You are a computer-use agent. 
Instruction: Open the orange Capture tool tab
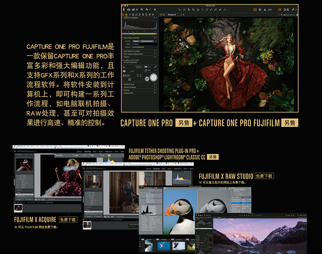pyautogui.click(x=126, y=15)
